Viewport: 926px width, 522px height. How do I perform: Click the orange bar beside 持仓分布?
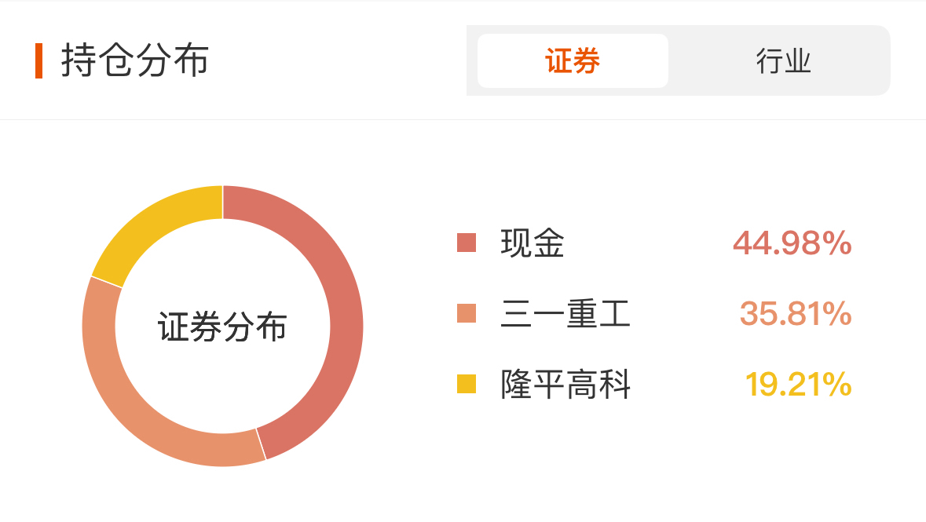pos(39,60)
